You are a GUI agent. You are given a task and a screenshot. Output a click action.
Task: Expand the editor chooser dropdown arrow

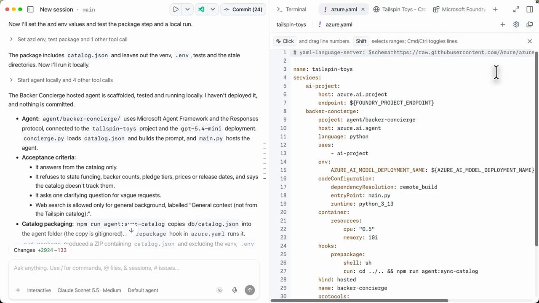(213, 9)
